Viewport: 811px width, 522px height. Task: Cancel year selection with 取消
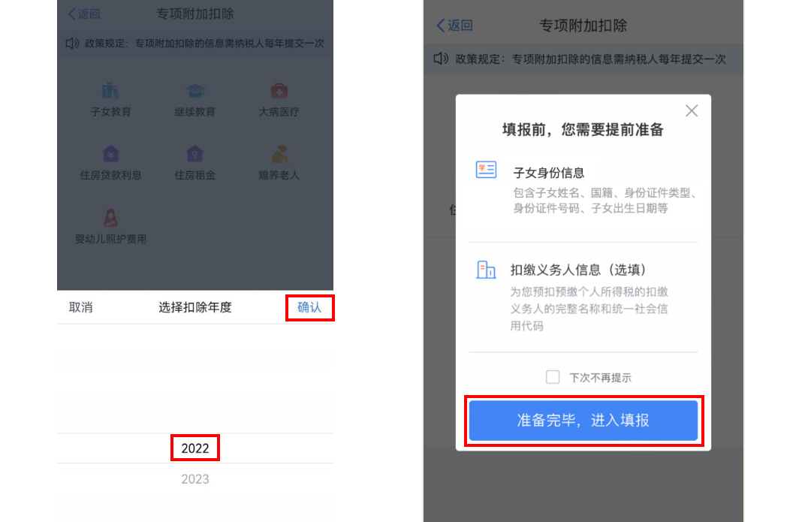point(80,307)
